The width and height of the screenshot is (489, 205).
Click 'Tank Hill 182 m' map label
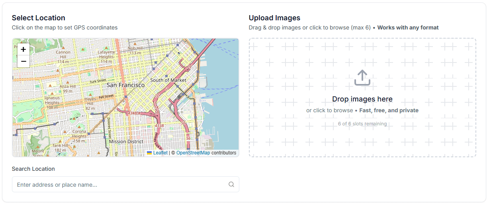pyautogui.click(x=61, y=148)
